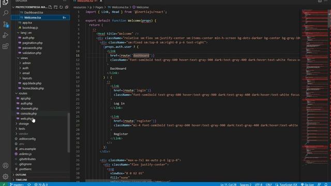Click the Ln 11, Col 28 cursor position
This screenshot has width=331, height=186.
pyautogui.click(x=229, y=184)
